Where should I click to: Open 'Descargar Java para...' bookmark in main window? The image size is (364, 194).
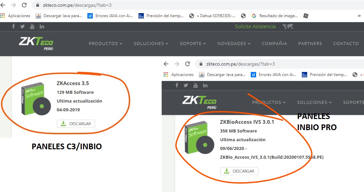[x=59, y=16]
